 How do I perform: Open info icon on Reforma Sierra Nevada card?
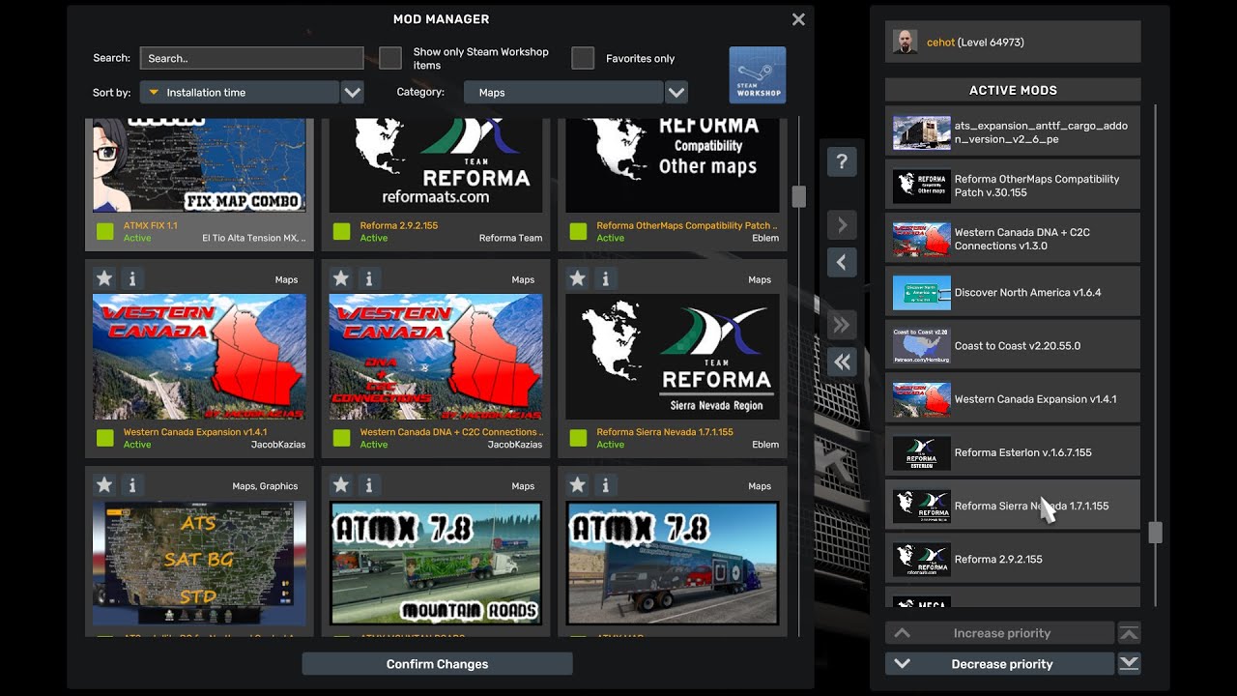605,278
